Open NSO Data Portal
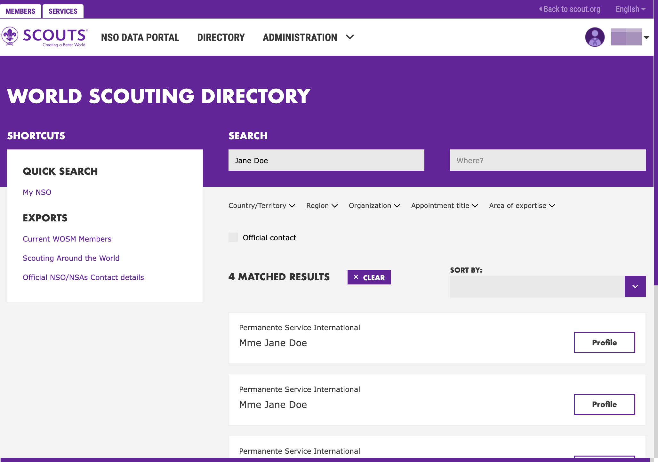Viewport: 658px width, 462px height. point(140,37)
